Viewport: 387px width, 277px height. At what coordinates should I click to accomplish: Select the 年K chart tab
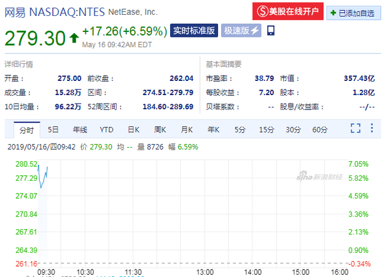pyautogui.click(x=213, y=129)
